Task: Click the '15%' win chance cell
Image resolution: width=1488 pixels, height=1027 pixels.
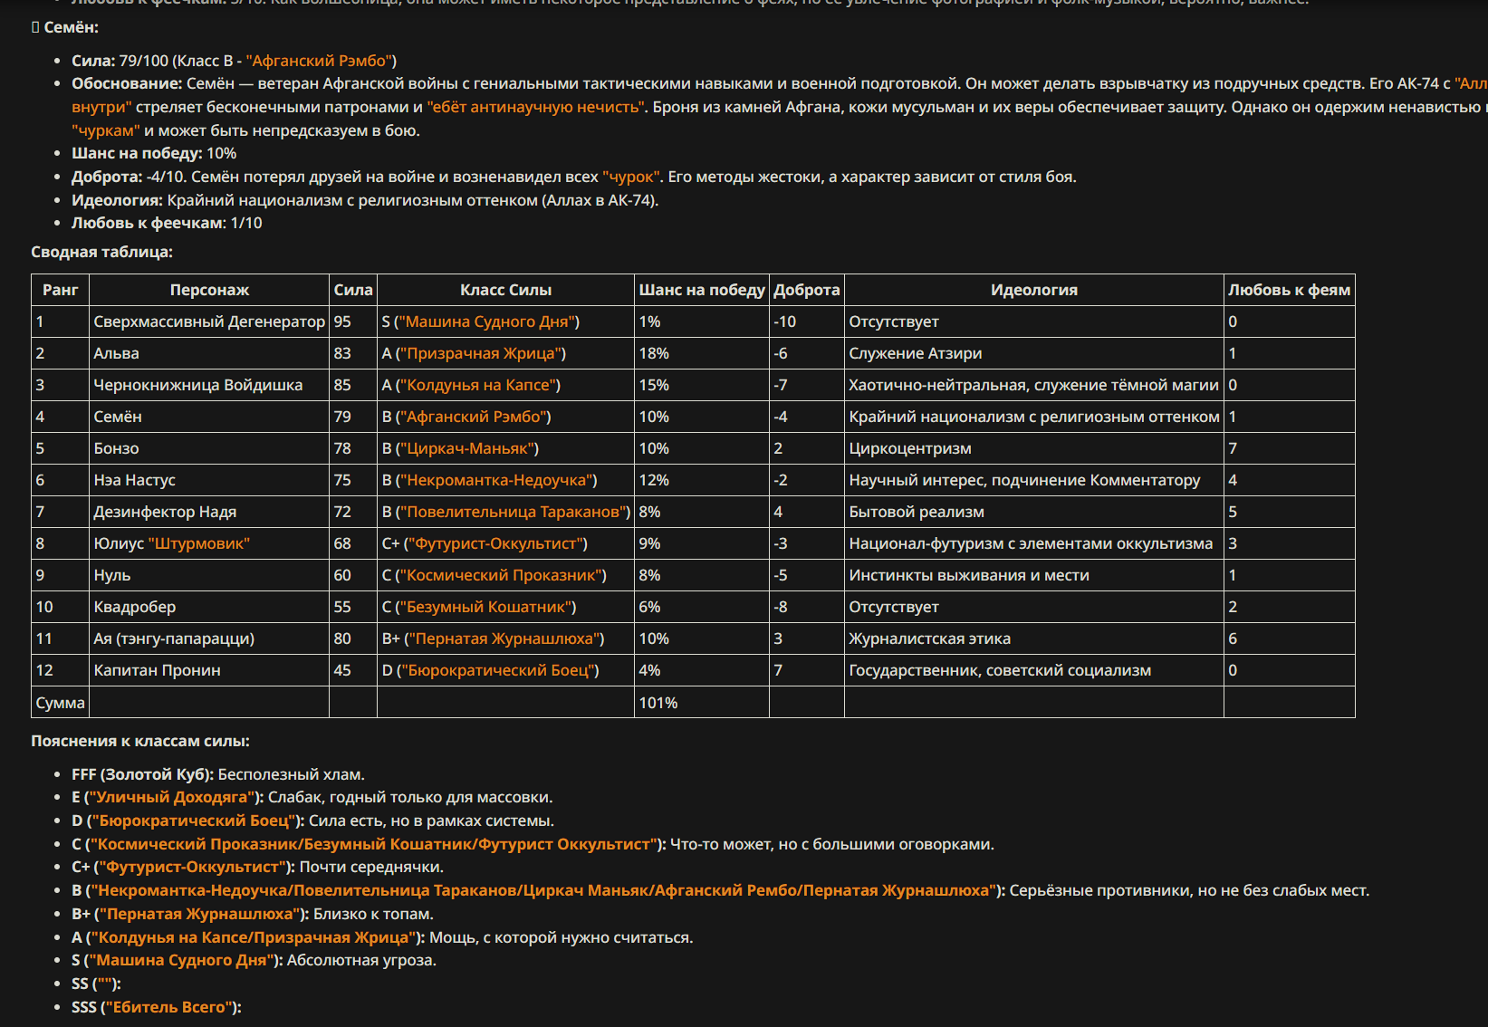Action: pos(702,385)
